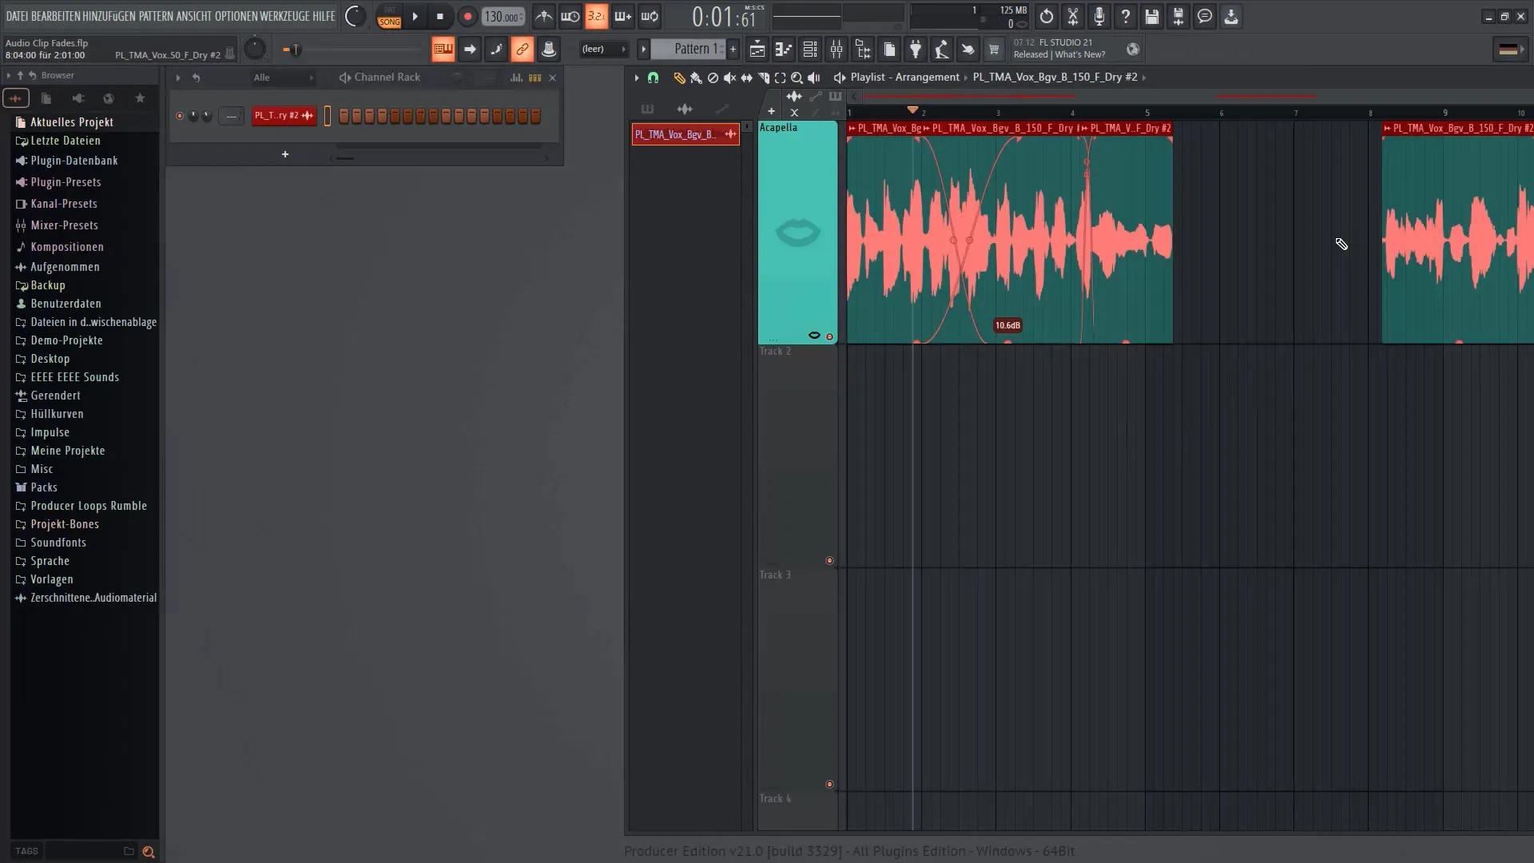Expand the Packs folder in browser

tap(43, 487)
